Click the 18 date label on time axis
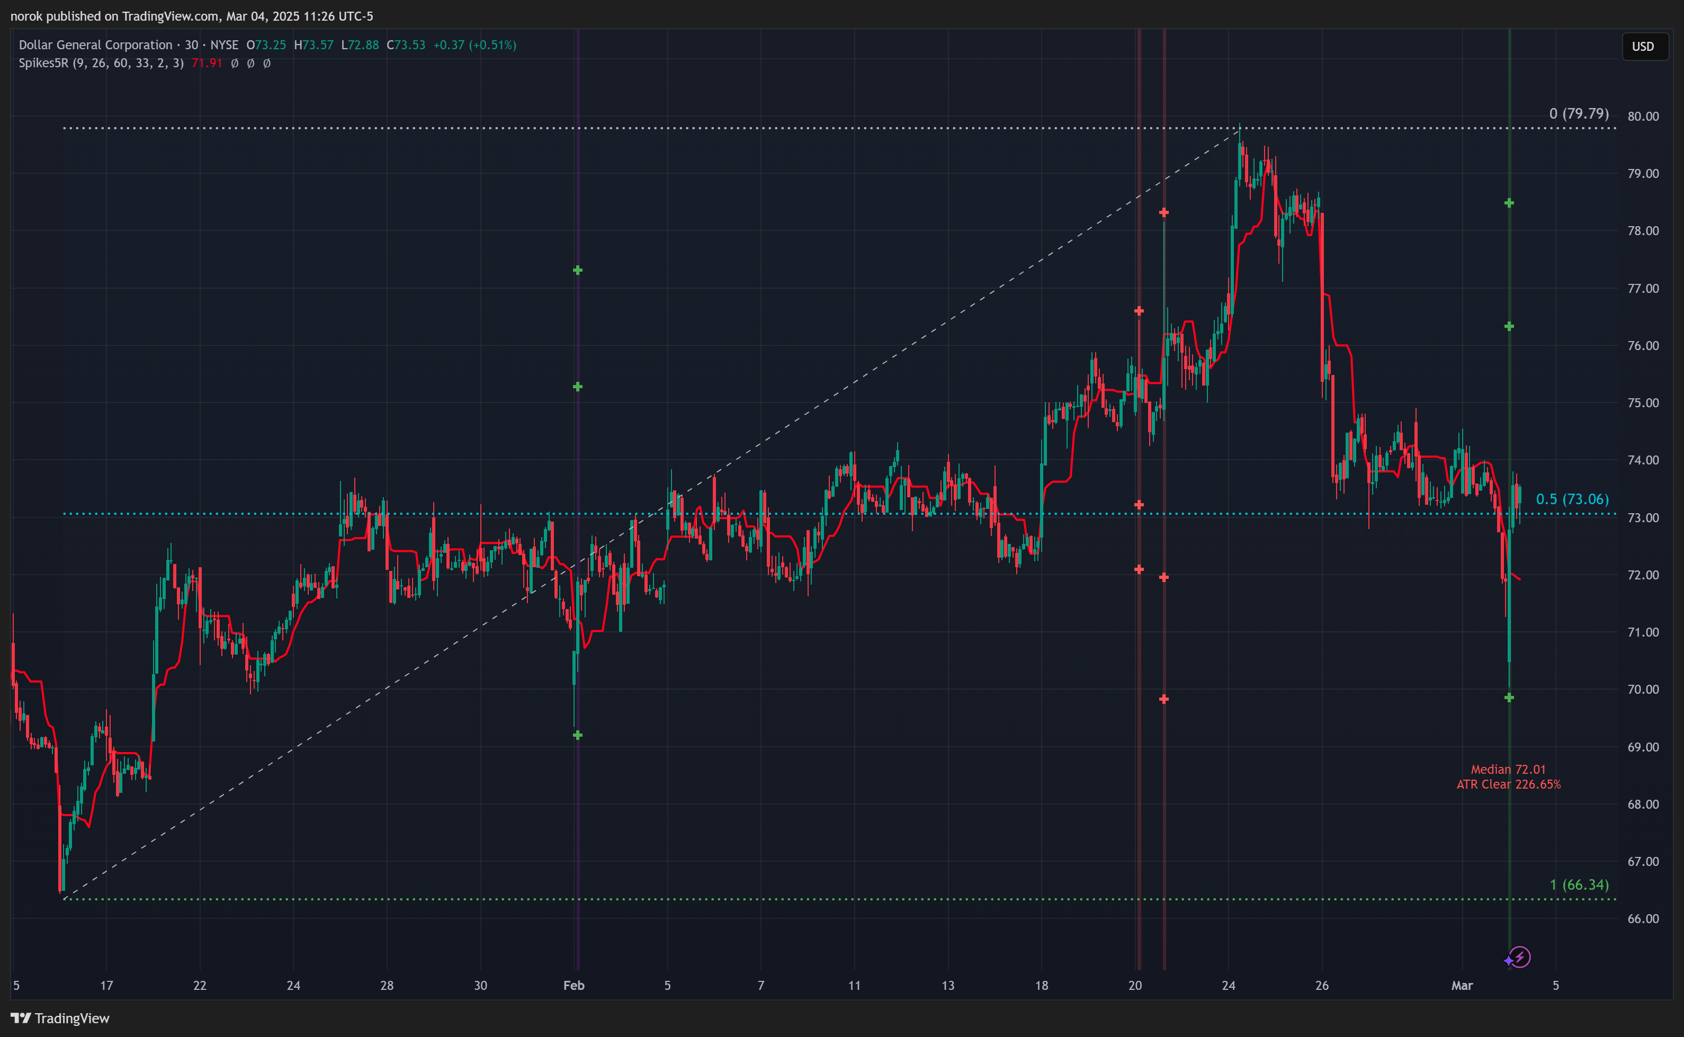 click(x=1042, y=985)
